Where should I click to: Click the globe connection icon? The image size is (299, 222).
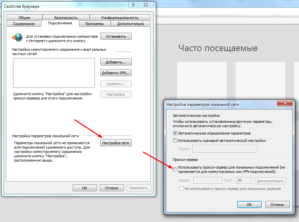[17, 37]
